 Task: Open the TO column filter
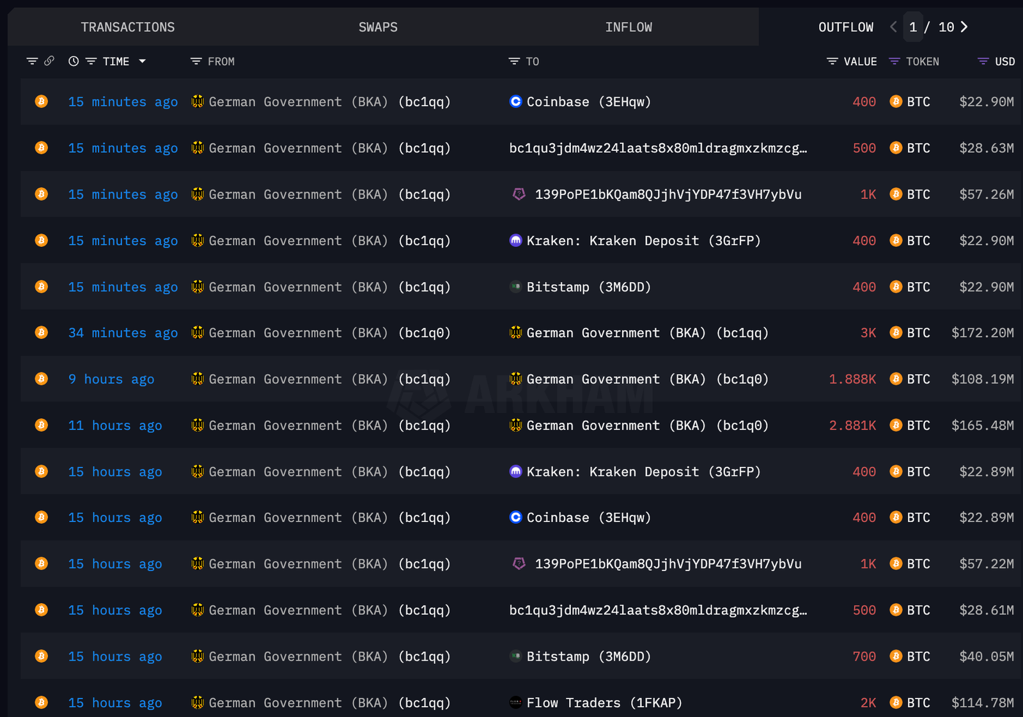pos(514,61)
